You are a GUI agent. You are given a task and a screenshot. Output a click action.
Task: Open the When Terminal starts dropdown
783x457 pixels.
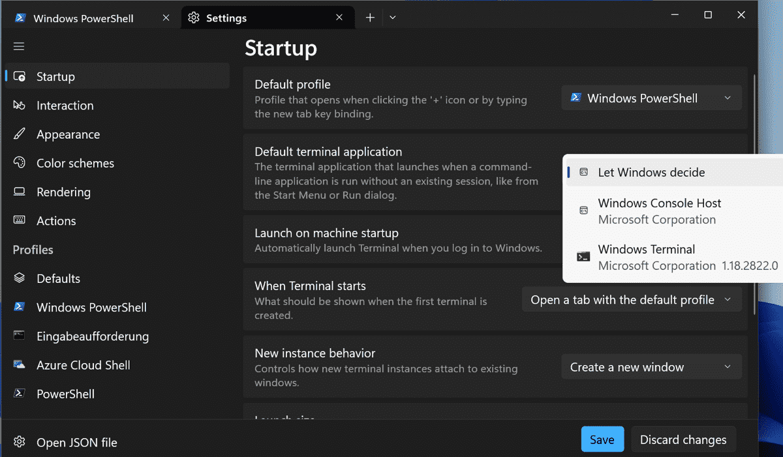632,300
